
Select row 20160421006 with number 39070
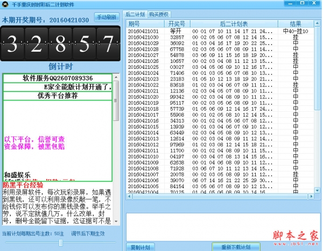(220, 181)
